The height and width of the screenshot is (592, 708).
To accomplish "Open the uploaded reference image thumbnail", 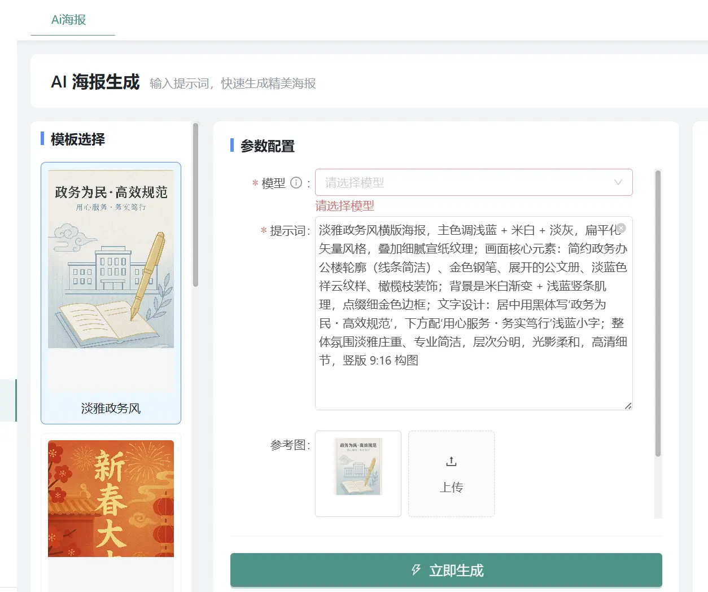I will (358, 466).
